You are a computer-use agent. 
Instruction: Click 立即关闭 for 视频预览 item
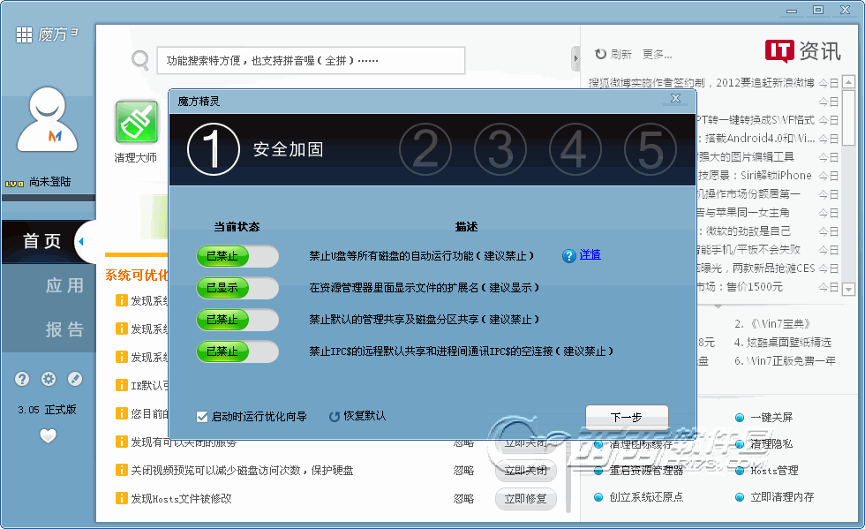click(x=526, y=471)
